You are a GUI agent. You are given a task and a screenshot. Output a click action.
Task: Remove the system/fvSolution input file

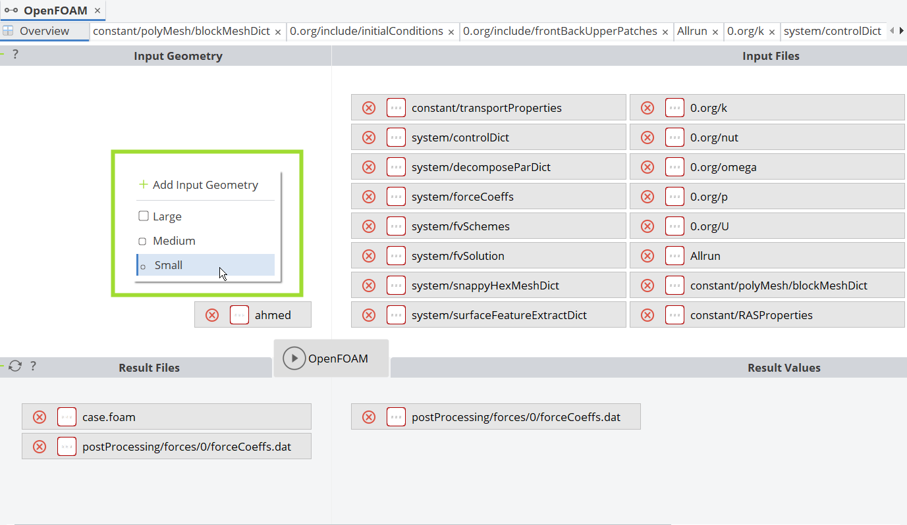(x=369, y=256)
